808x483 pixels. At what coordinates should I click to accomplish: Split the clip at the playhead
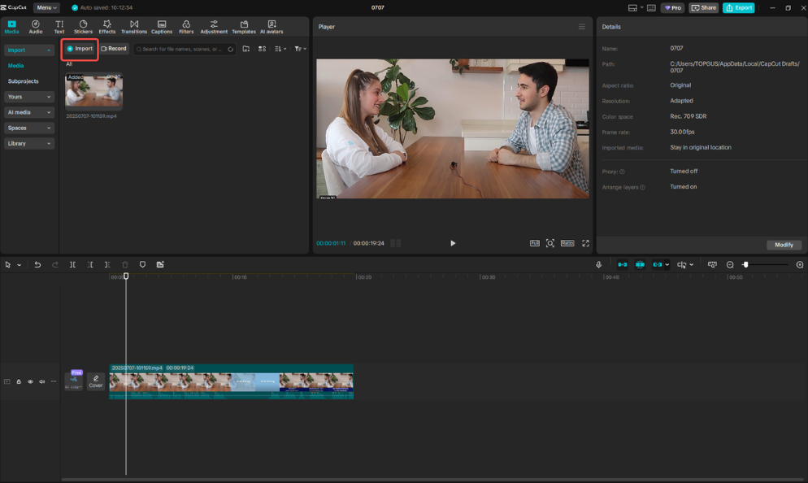click(x=72, y=264)
